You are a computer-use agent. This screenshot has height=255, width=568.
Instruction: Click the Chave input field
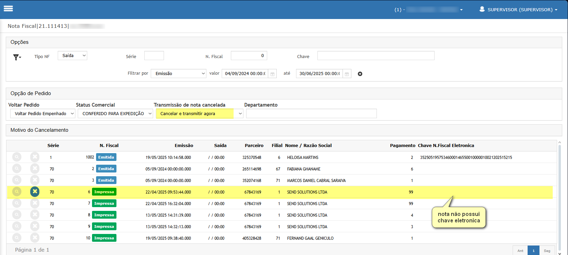click(x=376, y=56)
